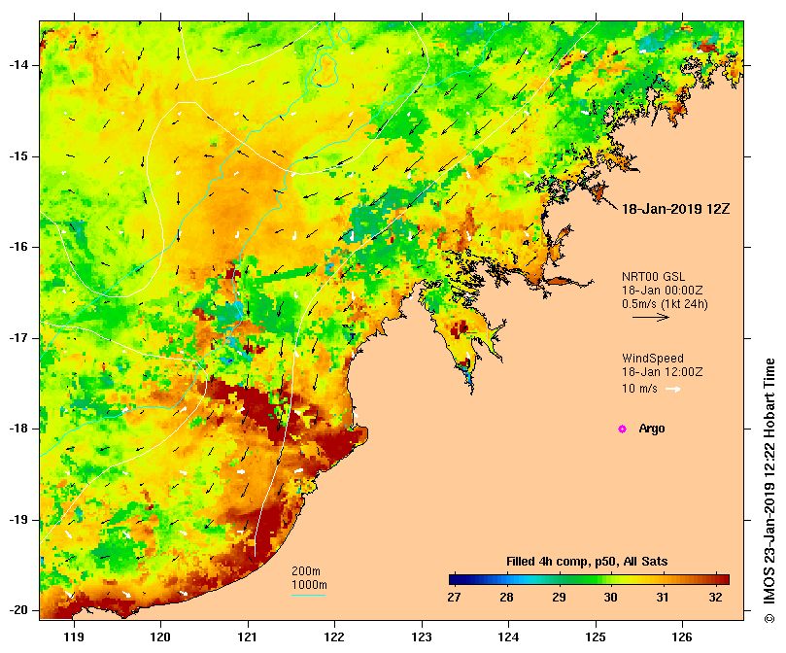Click the longitude label '121'
This screenshot has width=786, height=653.
(x=248, y=637)
